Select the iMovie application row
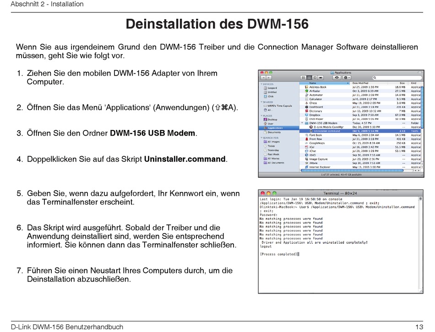The width and height of the screenshot is (435, 332). tap(360, 163)
